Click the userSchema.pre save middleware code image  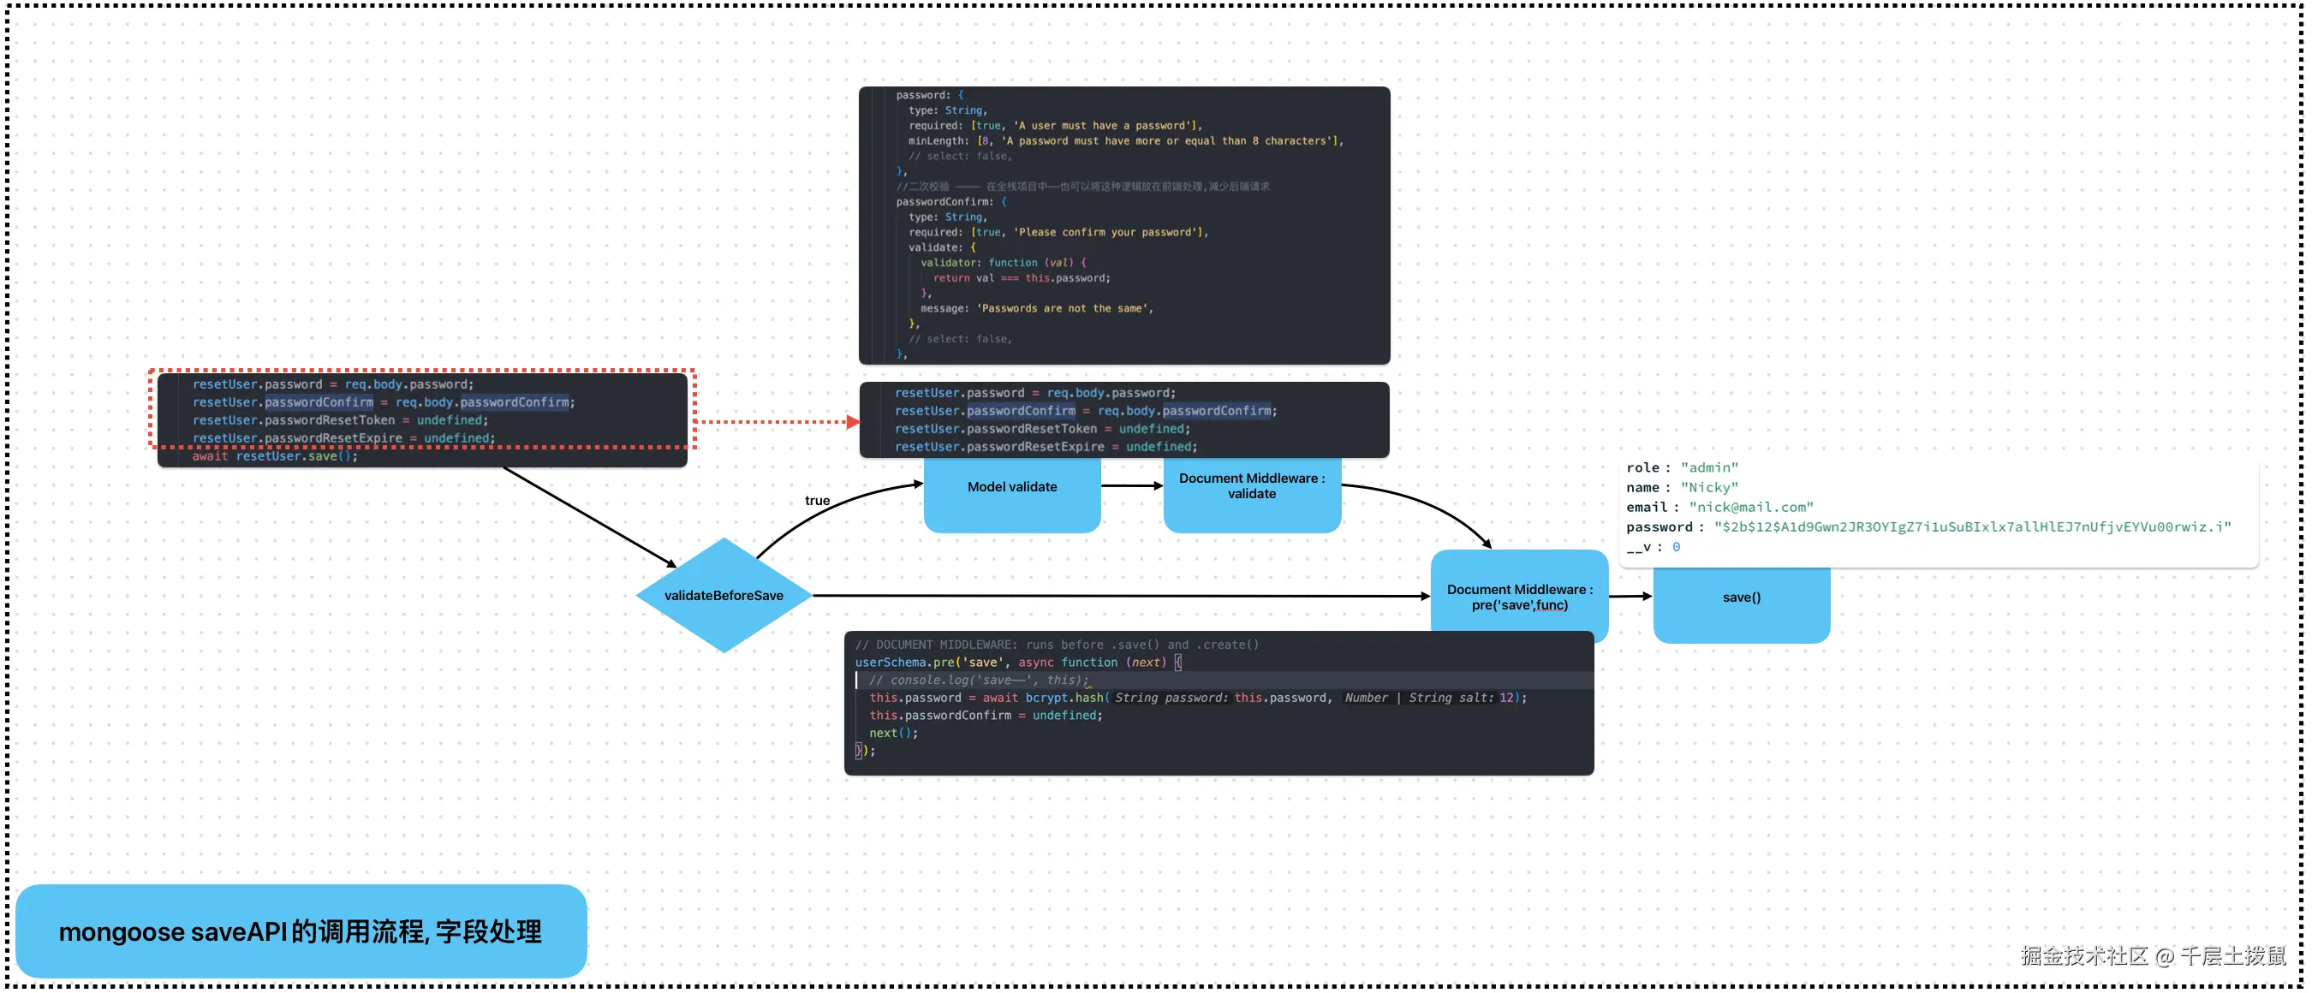(1218, 702)
